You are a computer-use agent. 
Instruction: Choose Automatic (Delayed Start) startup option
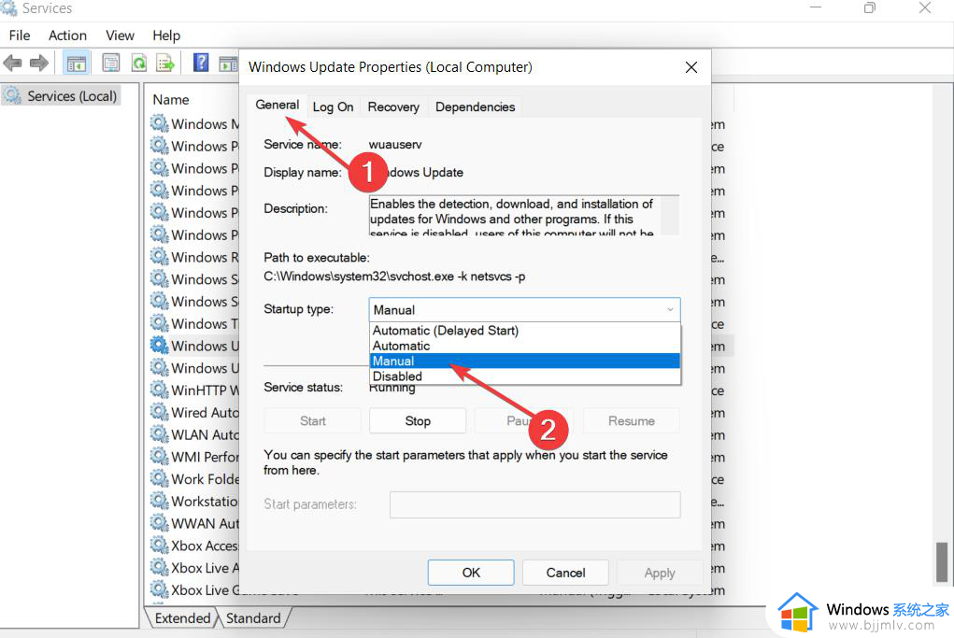click(x=524, y=331)
